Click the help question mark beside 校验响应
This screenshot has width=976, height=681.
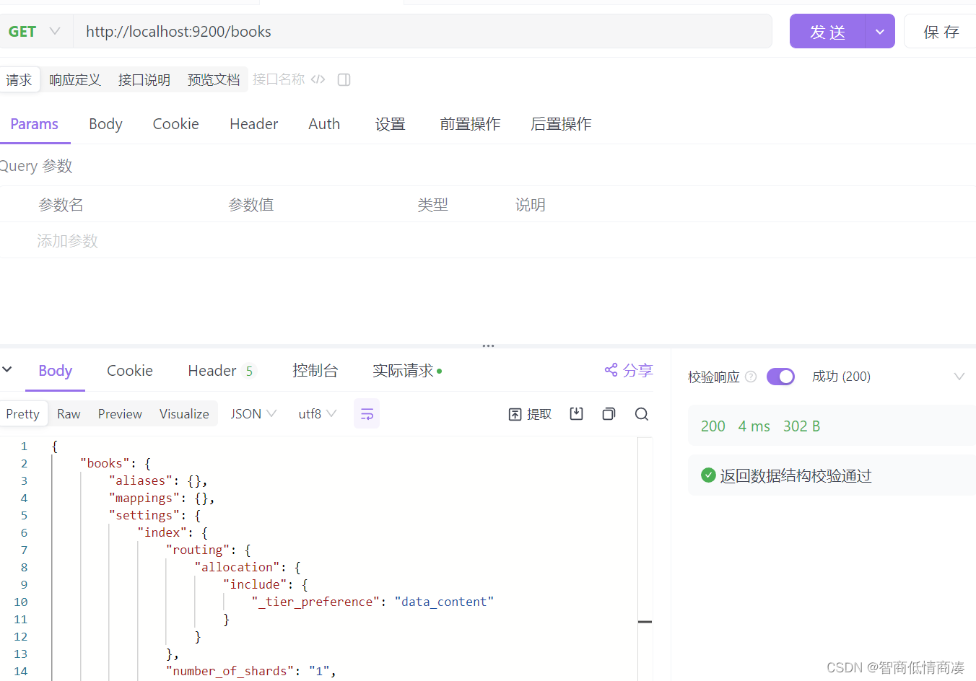(751, 376)
